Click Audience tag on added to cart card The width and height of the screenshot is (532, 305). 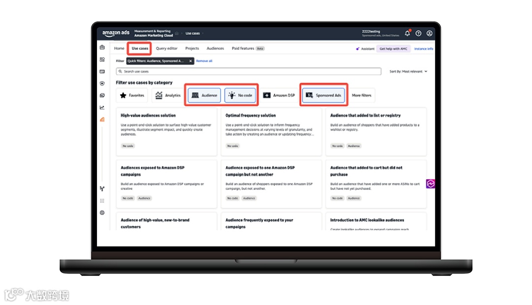354,198
